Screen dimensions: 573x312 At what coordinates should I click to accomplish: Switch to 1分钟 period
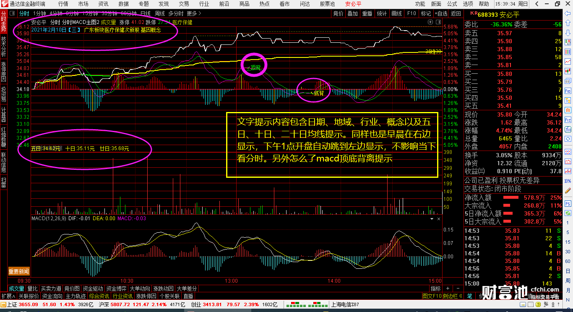39,13
